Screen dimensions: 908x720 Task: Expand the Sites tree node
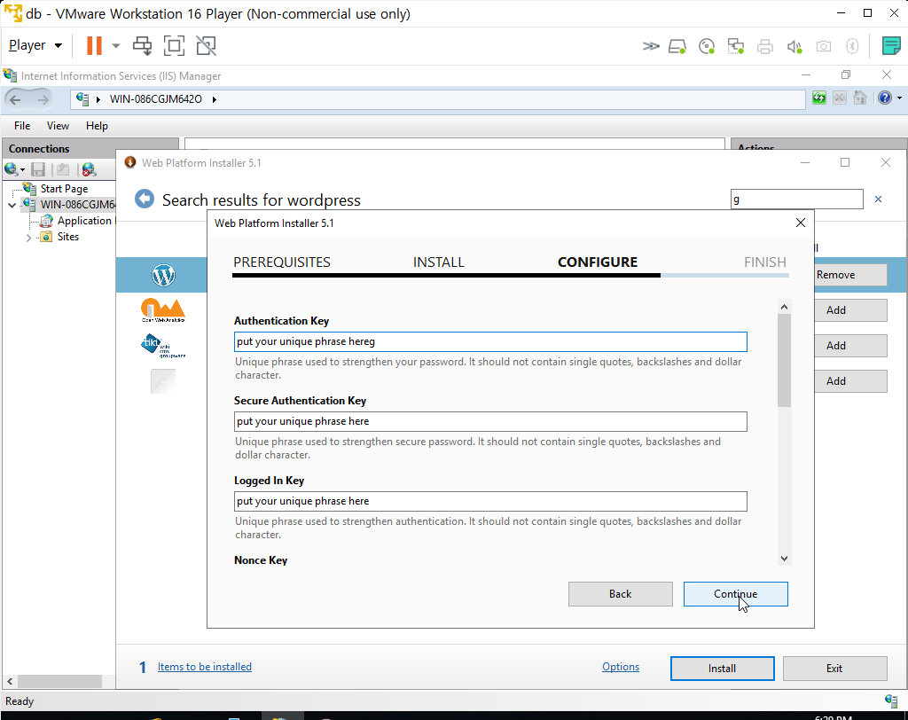coord(28,238)
